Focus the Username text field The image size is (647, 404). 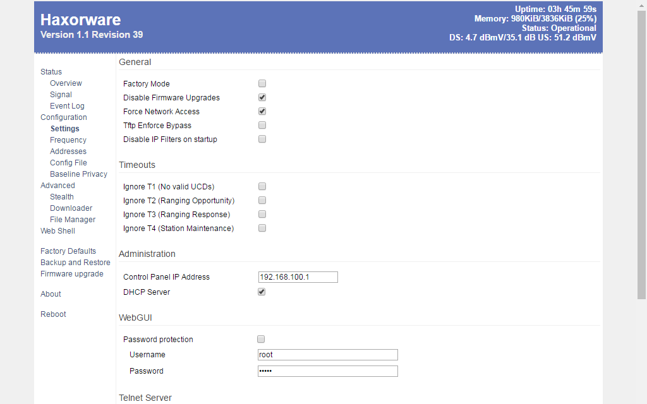[x=327, y=355]
